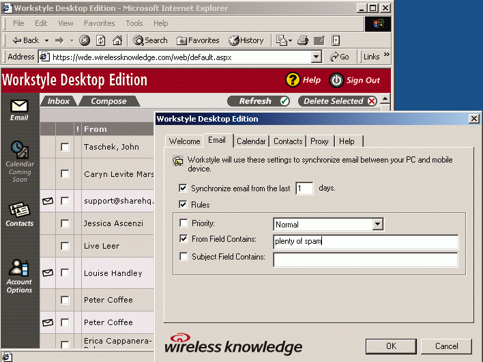The width and height of the screenshot is (483, 362).
Task: Click envelope icon beside second Peter Coffee
Action: pyautogui.click(x=48, y=322)
